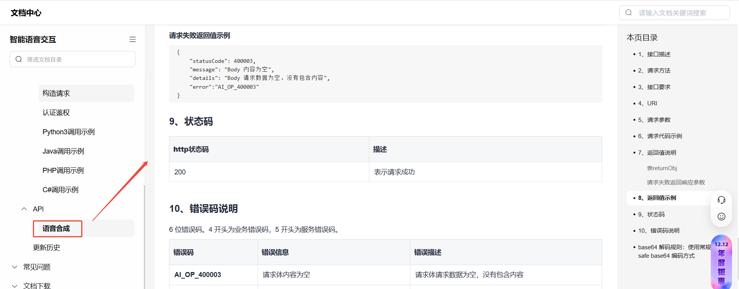Screen dimensions: 739x289
Task: Jump to 4、URI in page contents
Action: (648, 103)
